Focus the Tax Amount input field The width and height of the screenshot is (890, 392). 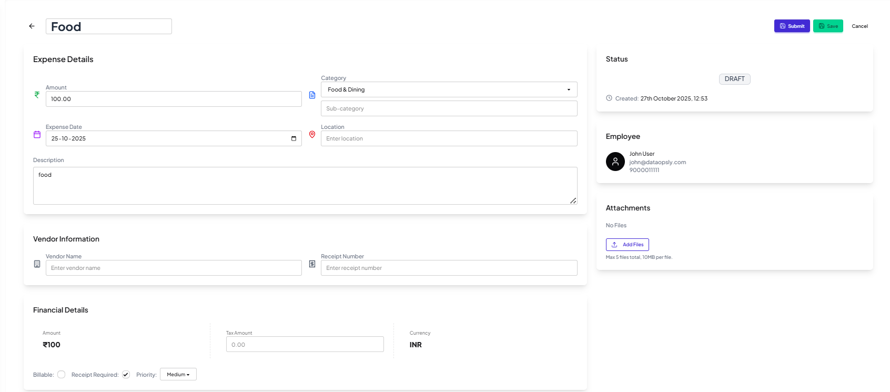(x=305, y=345)
